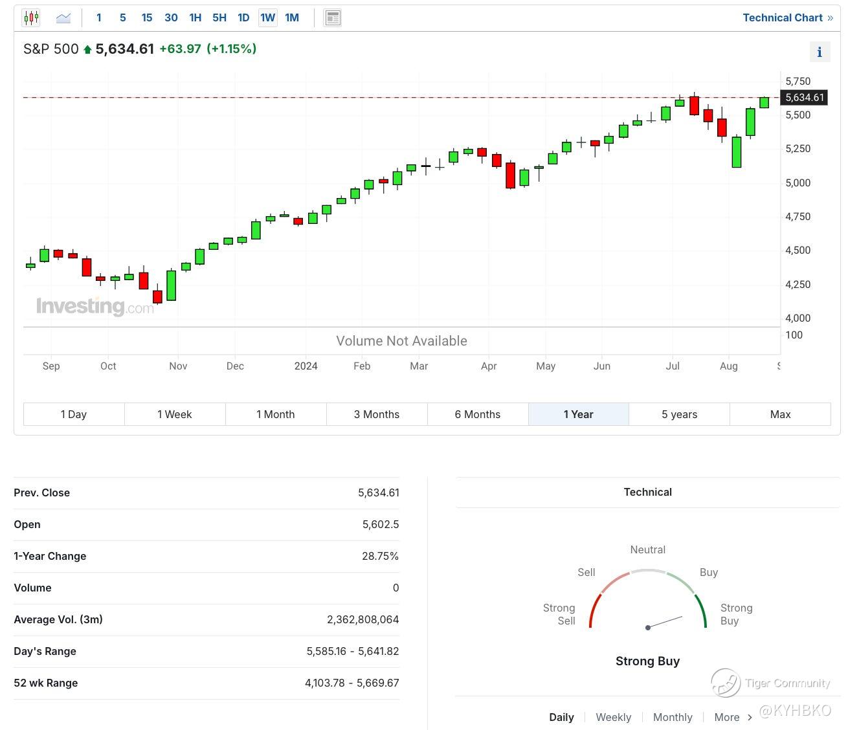Click the Strong Buy result text
The width and height of the screenshot is (848, 730).
[647, 661]
